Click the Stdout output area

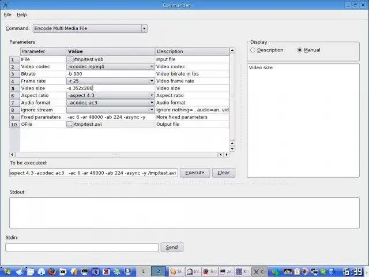(184, 213)
